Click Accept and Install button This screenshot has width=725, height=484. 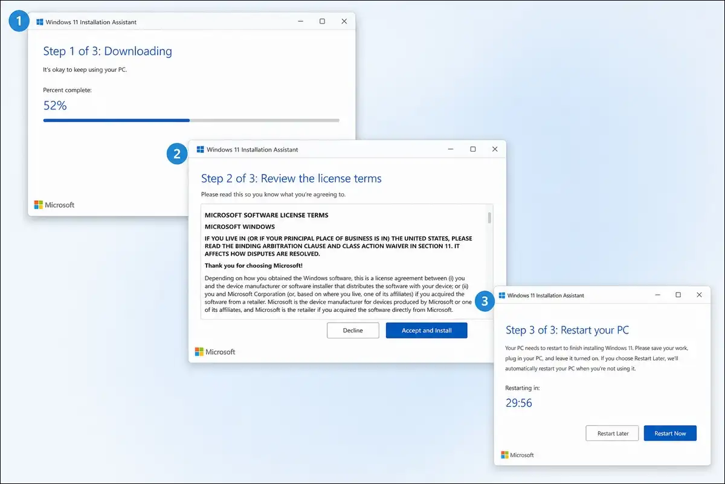[x=427, y=331]
